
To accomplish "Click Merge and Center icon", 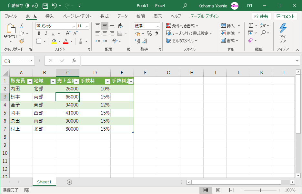I will (x=120, y=33).
